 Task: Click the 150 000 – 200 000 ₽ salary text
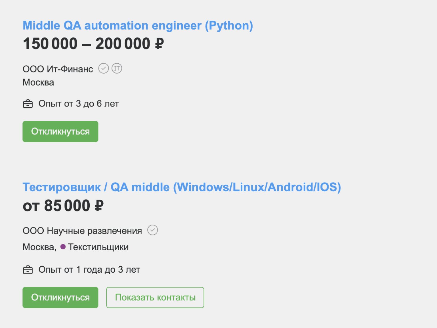click(x=93, y=44)
